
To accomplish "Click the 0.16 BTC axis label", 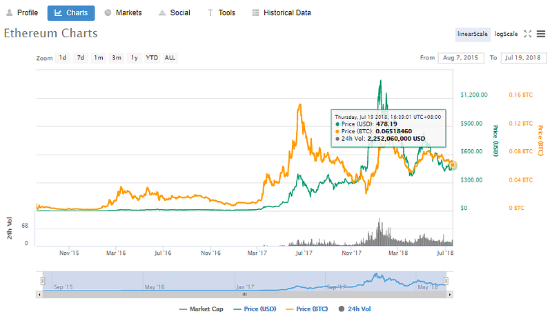I will coord(521,95).
